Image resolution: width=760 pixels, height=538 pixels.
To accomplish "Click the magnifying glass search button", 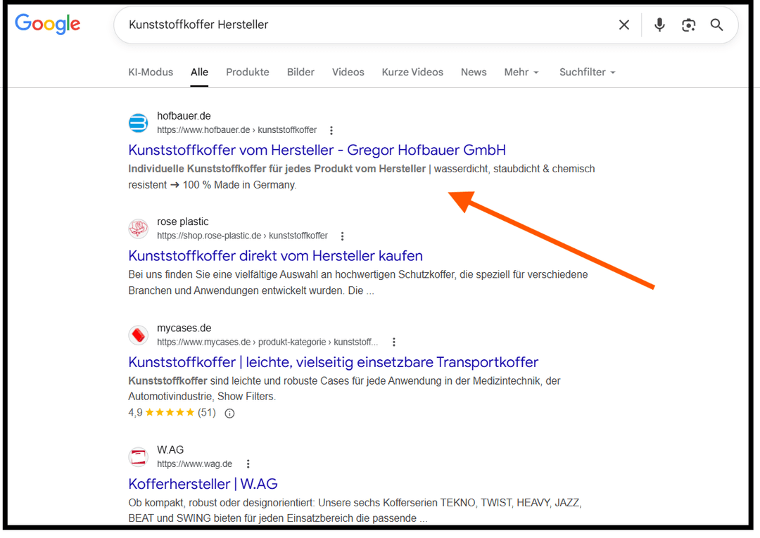I will [717, 25].
